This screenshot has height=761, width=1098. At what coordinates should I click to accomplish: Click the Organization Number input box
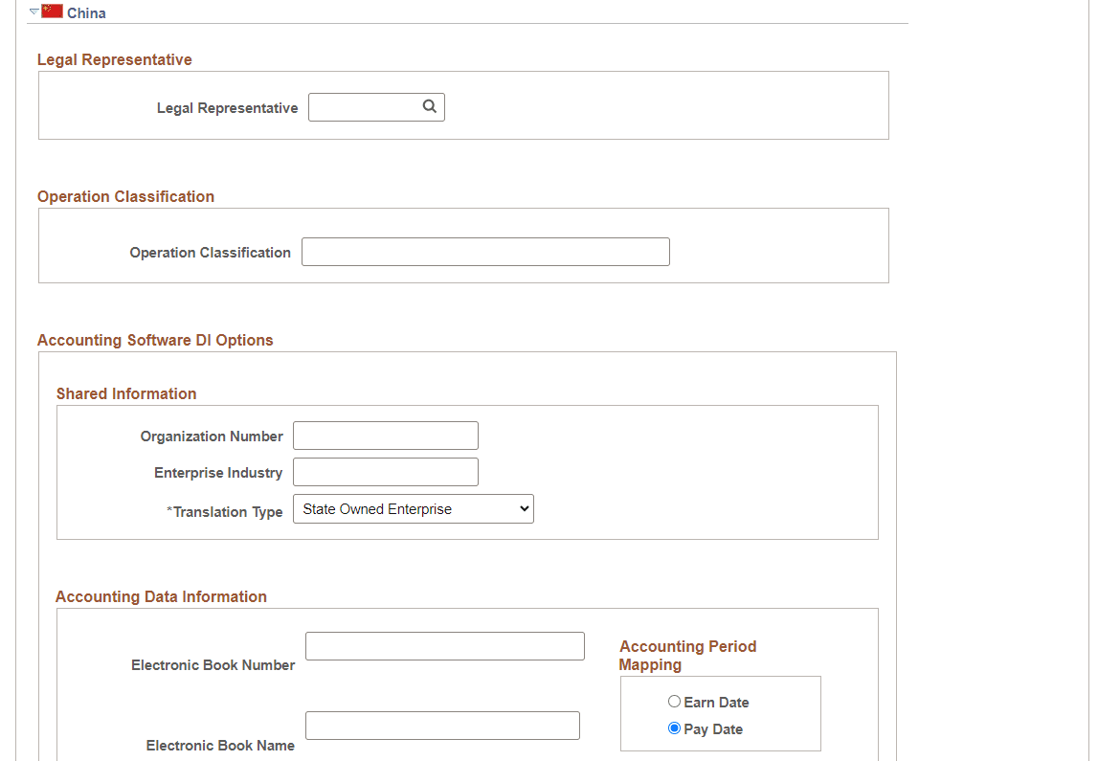pyautogui.click(x=385, y=435)
